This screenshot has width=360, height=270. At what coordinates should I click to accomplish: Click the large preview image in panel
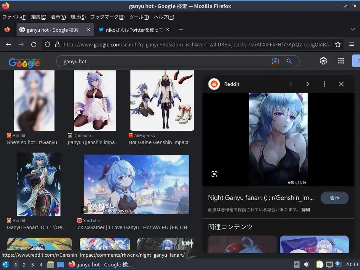pyautogui.click(x=278, y=139)
